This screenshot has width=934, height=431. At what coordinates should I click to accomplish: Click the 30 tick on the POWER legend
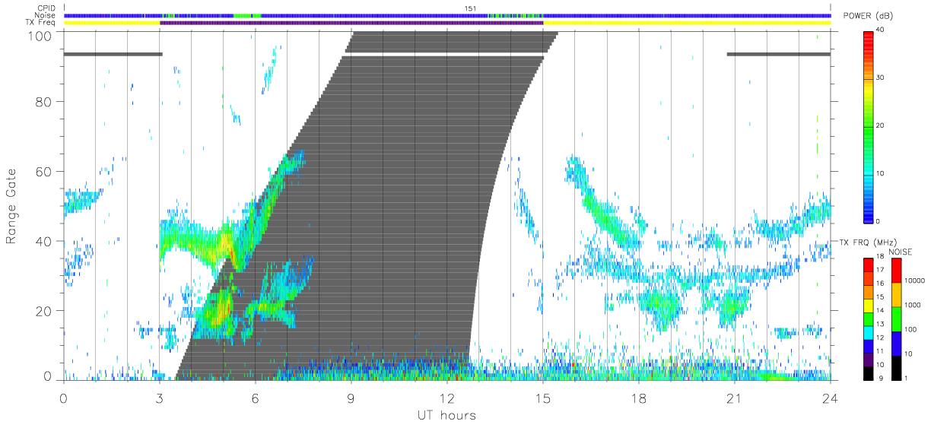pyautogui.click(x=880, y=78)
